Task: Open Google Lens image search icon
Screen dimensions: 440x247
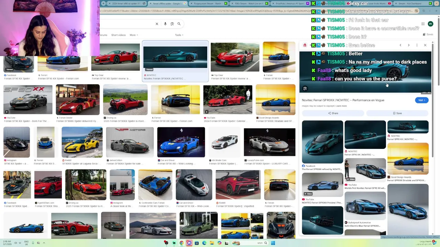Action: pyautogui.click(x=172, y=24)
